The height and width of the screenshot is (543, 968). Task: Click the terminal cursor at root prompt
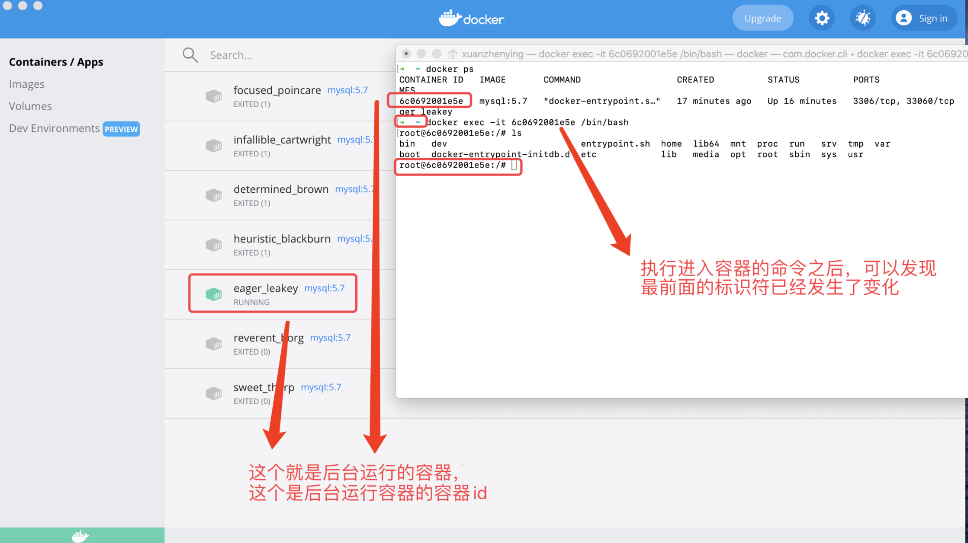click(x=514, y=165)
